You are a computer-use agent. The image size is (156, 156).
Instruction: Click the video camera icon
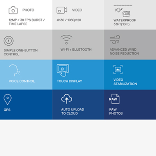(x=62, y=10)
